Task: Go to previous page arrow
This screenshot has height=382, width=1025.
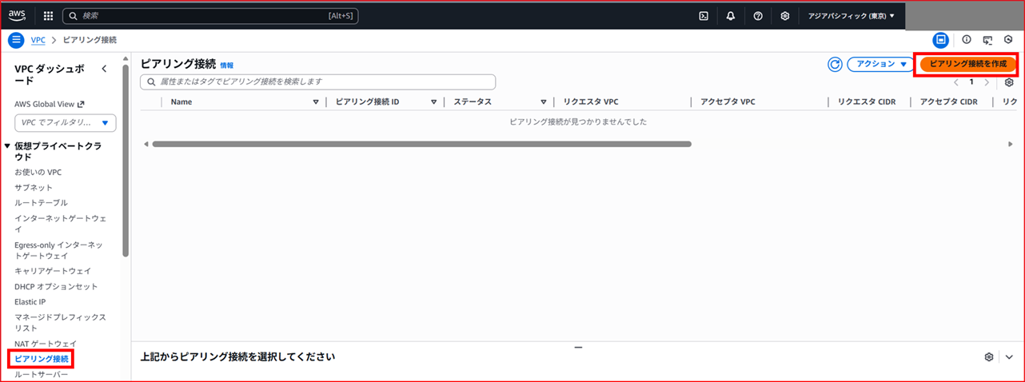Action: click(x=956, y=82)
